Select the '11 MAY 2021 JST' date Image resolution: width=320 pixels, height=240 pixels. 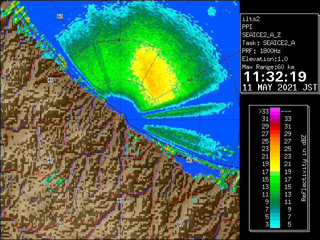280,87
